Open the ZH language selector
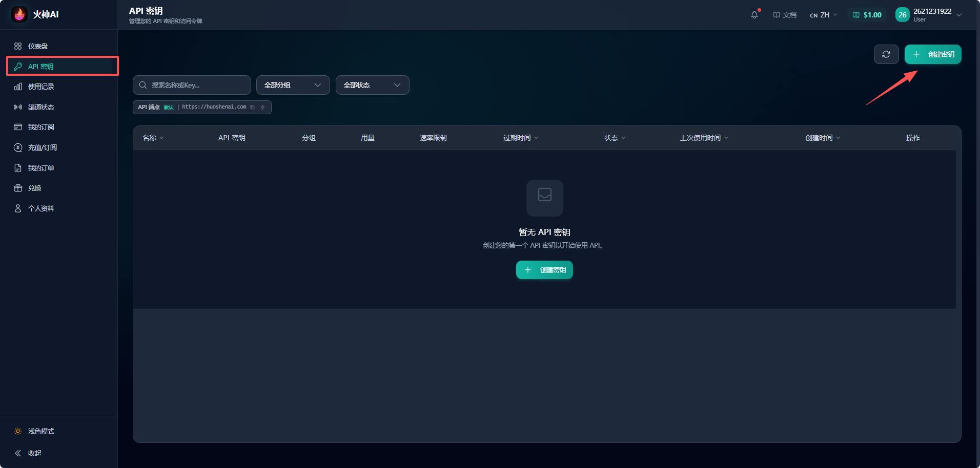Viewport: 980px width, 468px height. pyautogui.click(x=823, y=15)
